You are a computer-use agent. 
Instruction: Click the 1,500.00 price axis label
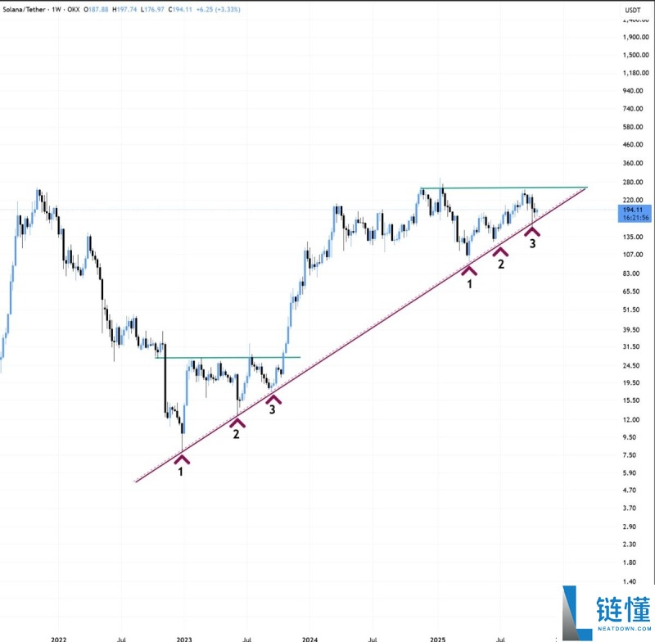(636, 55)
